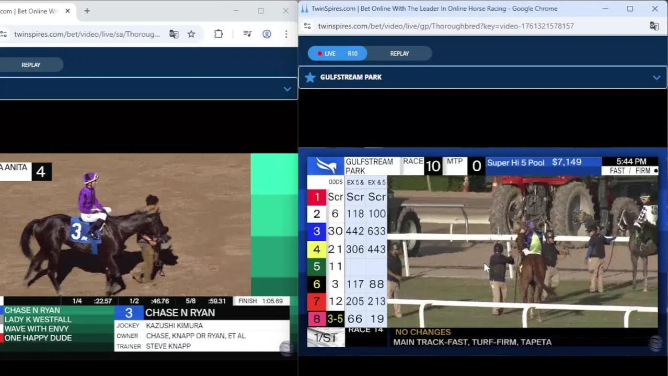Bookmark this page with the star icon
The width and height of the screenshot is (668, 376).
191,34
